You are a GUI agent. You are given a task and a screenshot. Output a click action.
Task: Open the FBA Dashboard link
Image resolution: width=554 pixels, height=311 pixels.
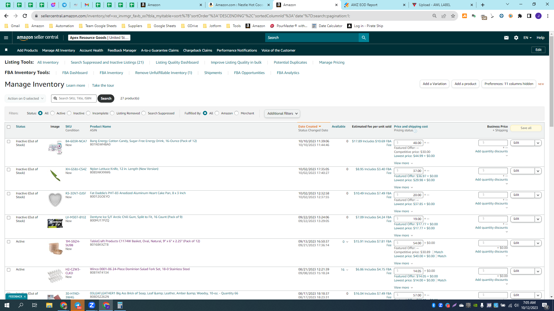point(75,73)
